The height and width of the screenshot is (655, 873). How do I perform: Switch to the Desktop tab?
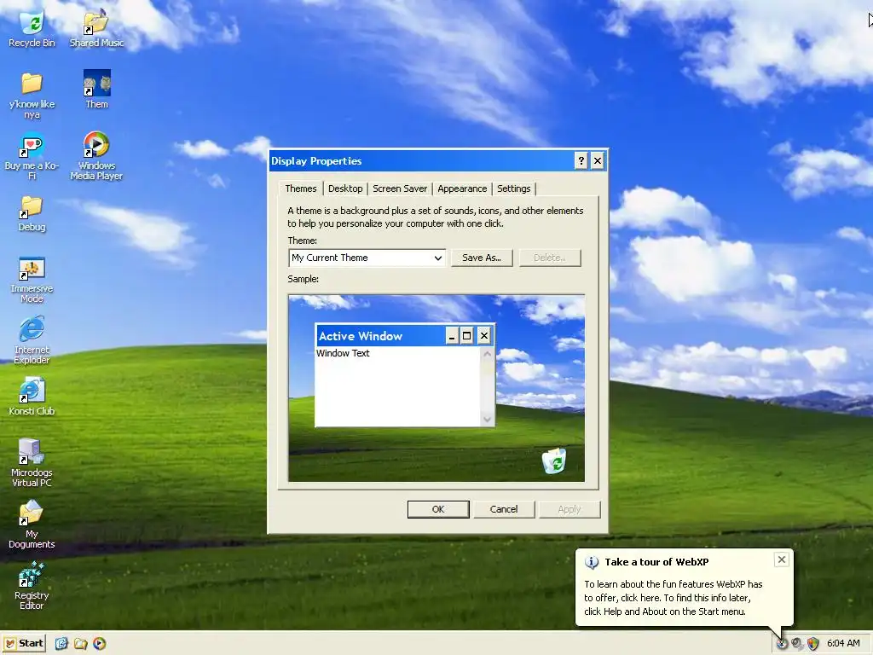[345, 188]
